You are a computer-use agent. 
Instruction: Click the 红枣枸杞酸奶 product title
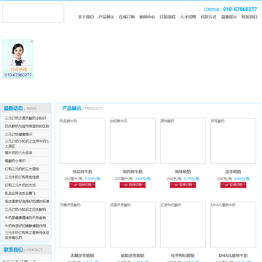point(183,255)
